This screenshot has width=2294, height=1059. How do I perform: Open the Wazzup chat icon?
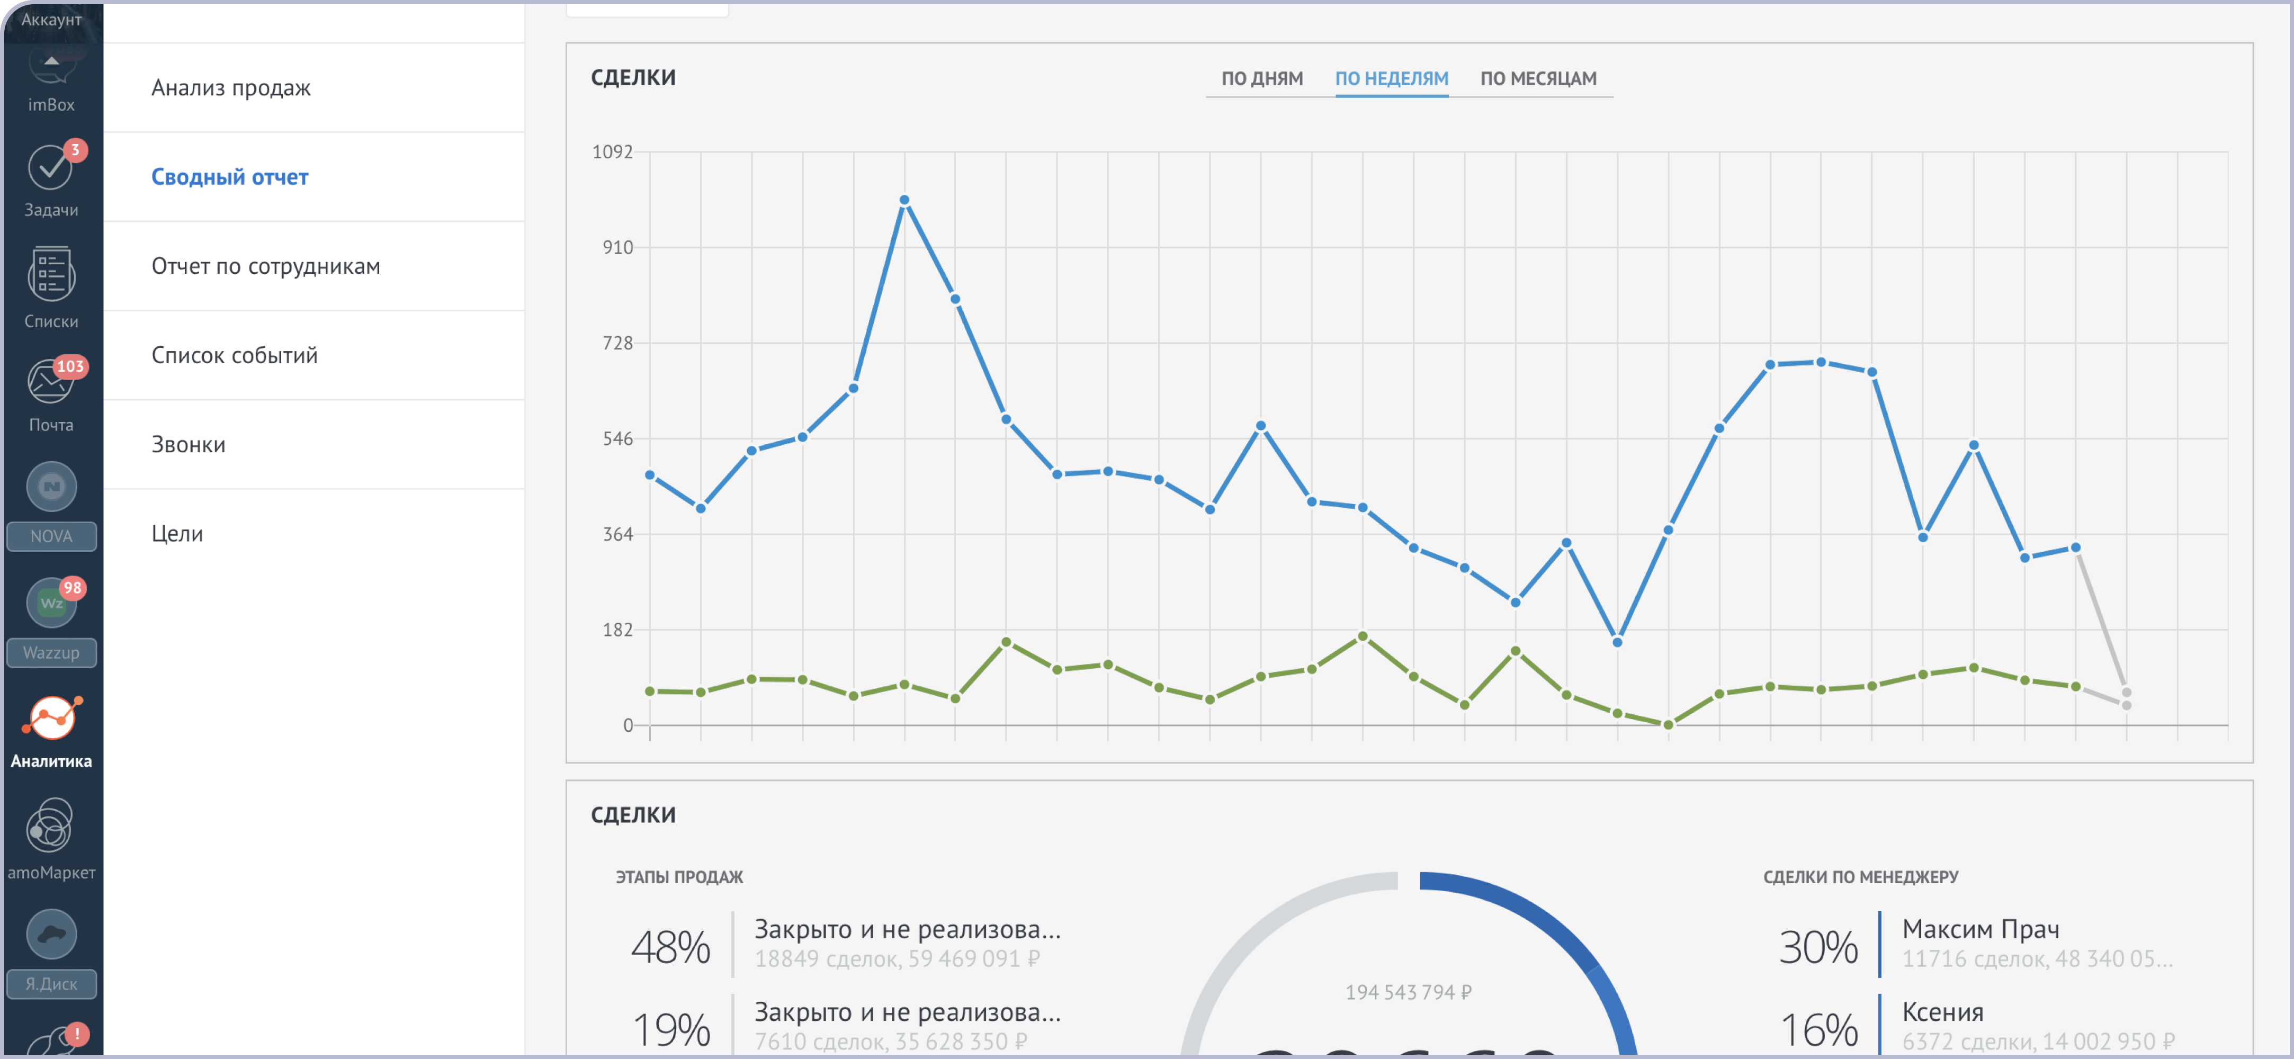(51, 603)
